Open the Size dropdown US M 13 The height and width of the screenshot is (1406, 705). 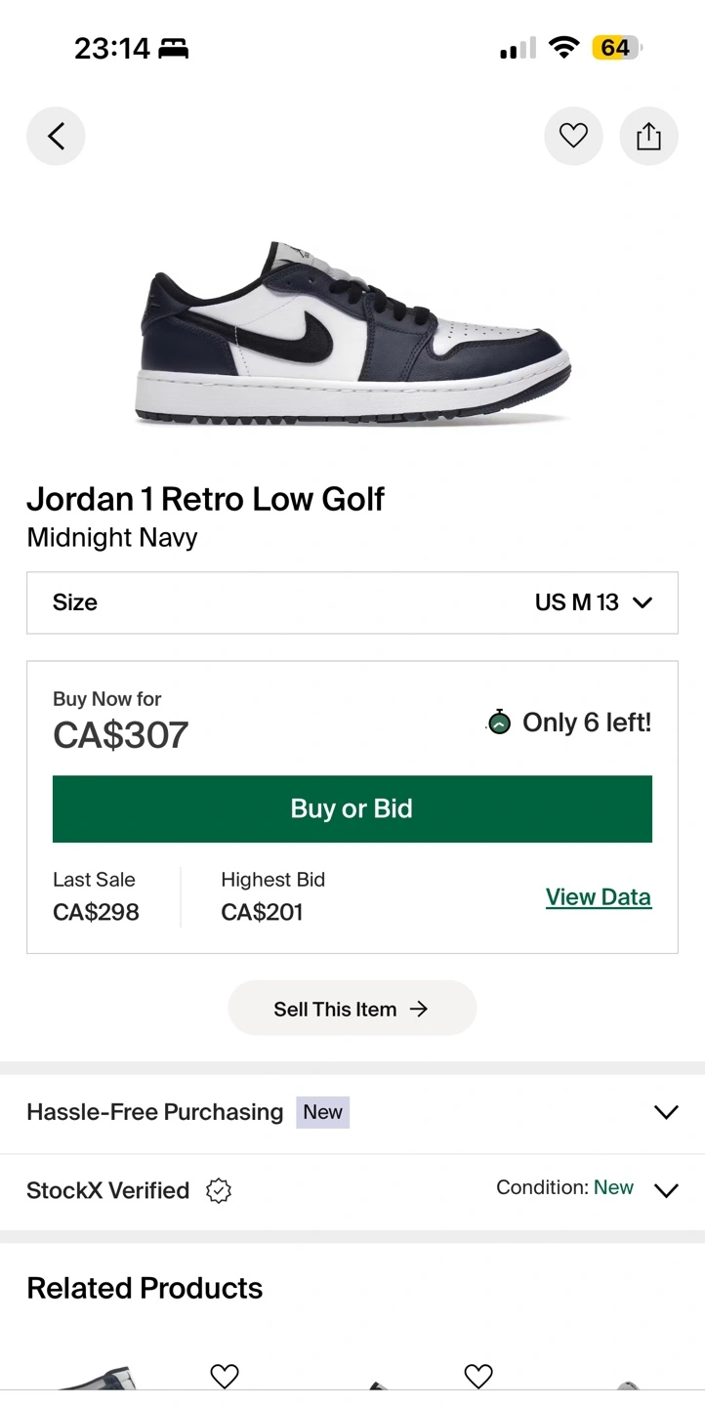352,602
